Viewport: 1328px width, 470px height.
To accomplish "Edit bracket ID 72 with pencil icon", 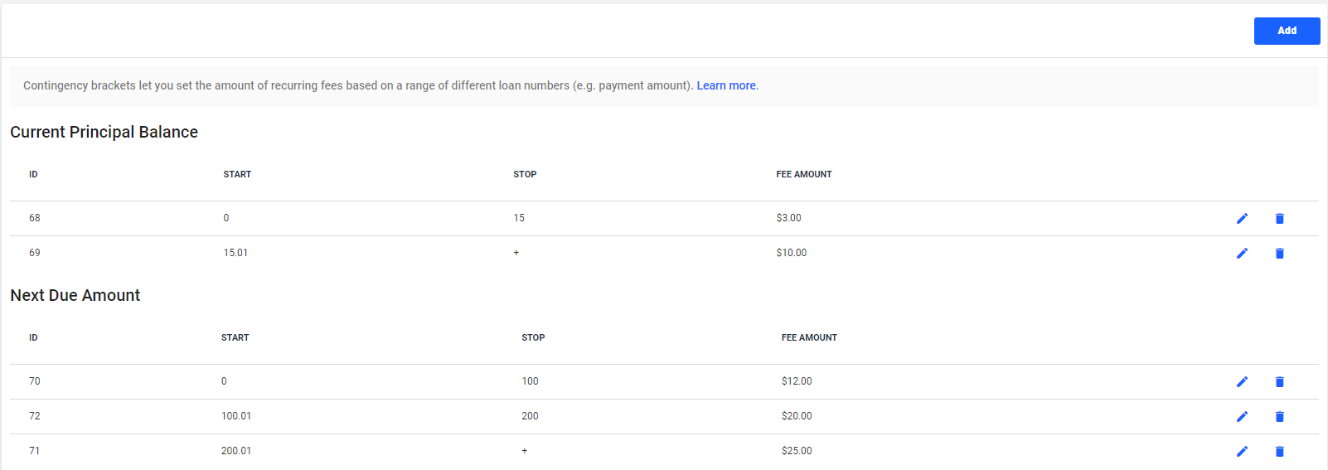I will 1242,416.
